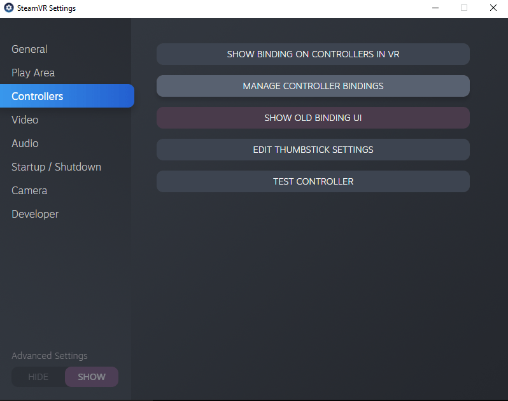Maximize the SteamVR Settings window

(464, 8)
